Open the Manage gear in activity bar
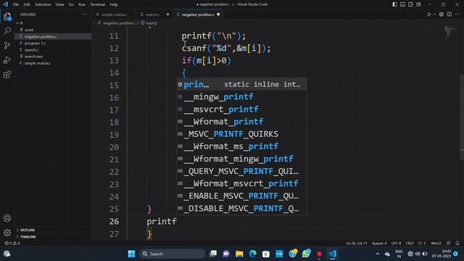This screenshot has height=261, width=464. point(7,233)
